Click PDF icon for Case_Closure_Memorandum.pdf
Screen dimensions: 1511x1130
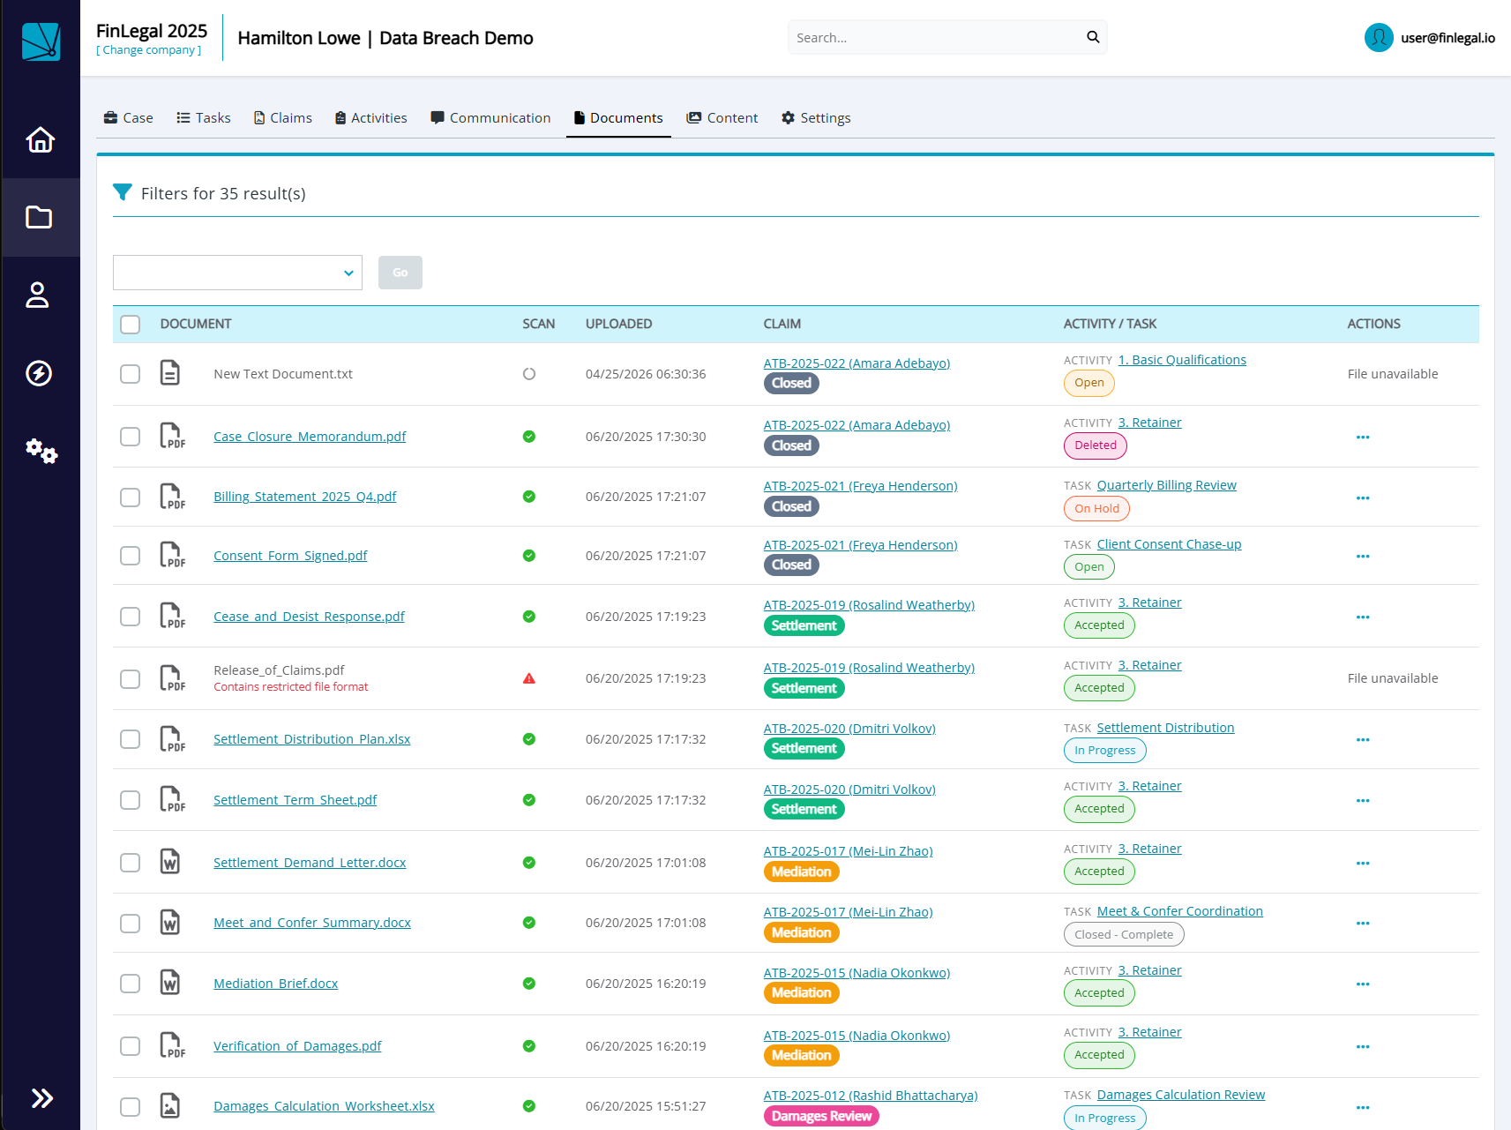tap(172, 436)
